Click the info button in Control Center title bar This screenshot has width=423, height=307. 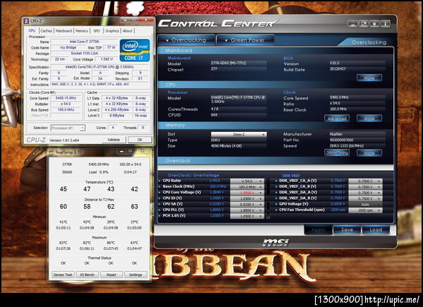pyautogui.click(x=385, y=24)
